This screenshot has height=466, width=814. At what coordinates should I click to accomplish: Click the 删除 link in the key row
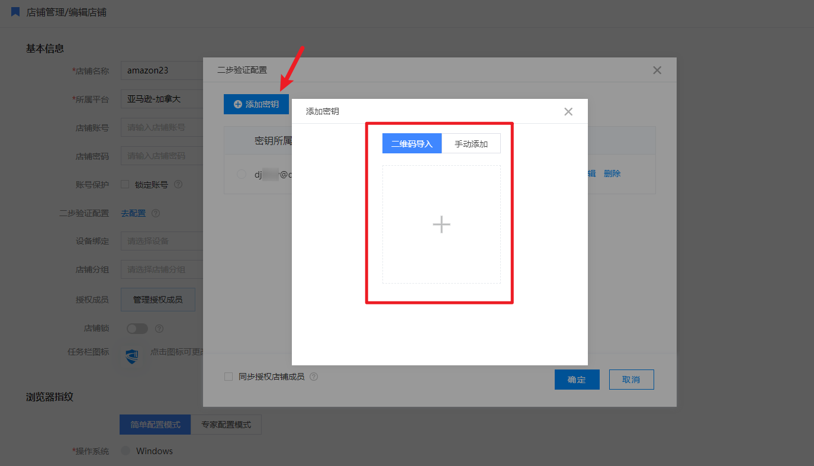(612, 173)
